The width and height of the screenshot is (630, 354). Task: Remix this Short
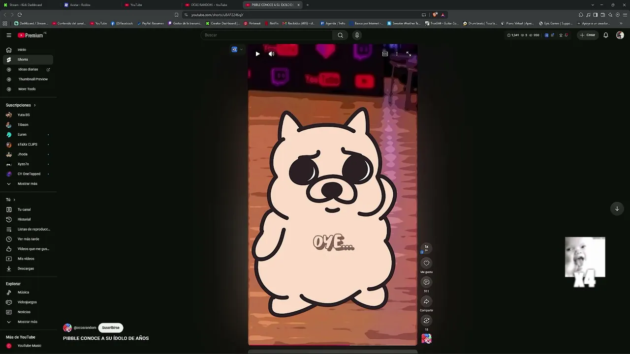[426, 321]
